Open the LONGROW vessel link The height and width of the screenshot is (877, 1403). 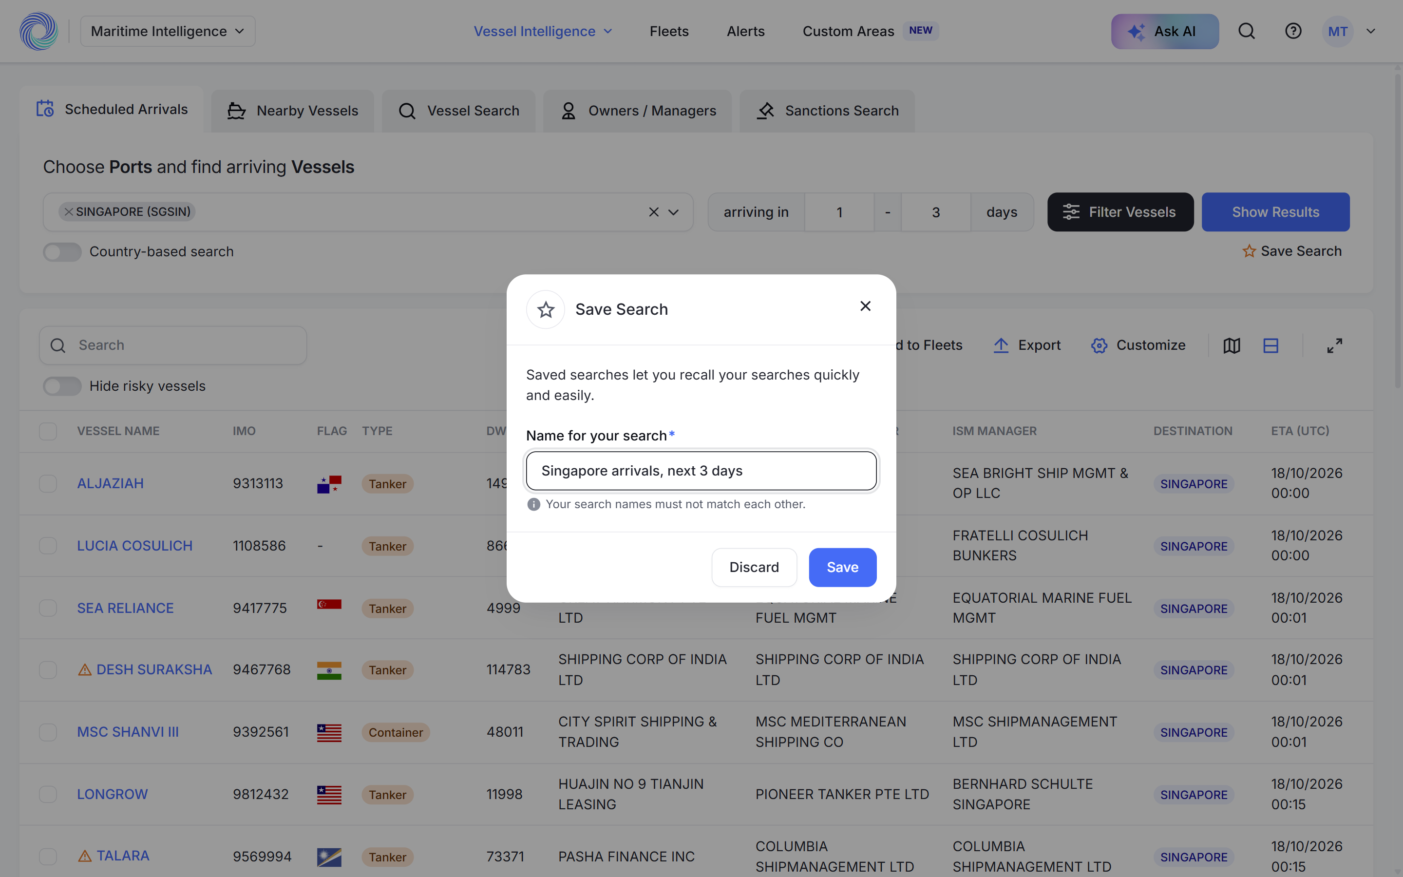pyautogui.click(x=113, y=794)
